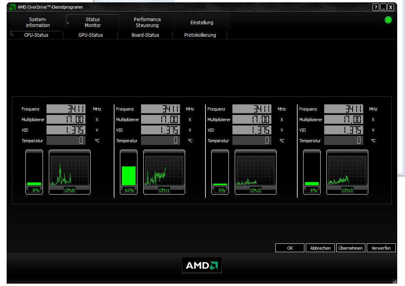Click the Verwerfen button

pyautogui.click(x=381, y=248)
